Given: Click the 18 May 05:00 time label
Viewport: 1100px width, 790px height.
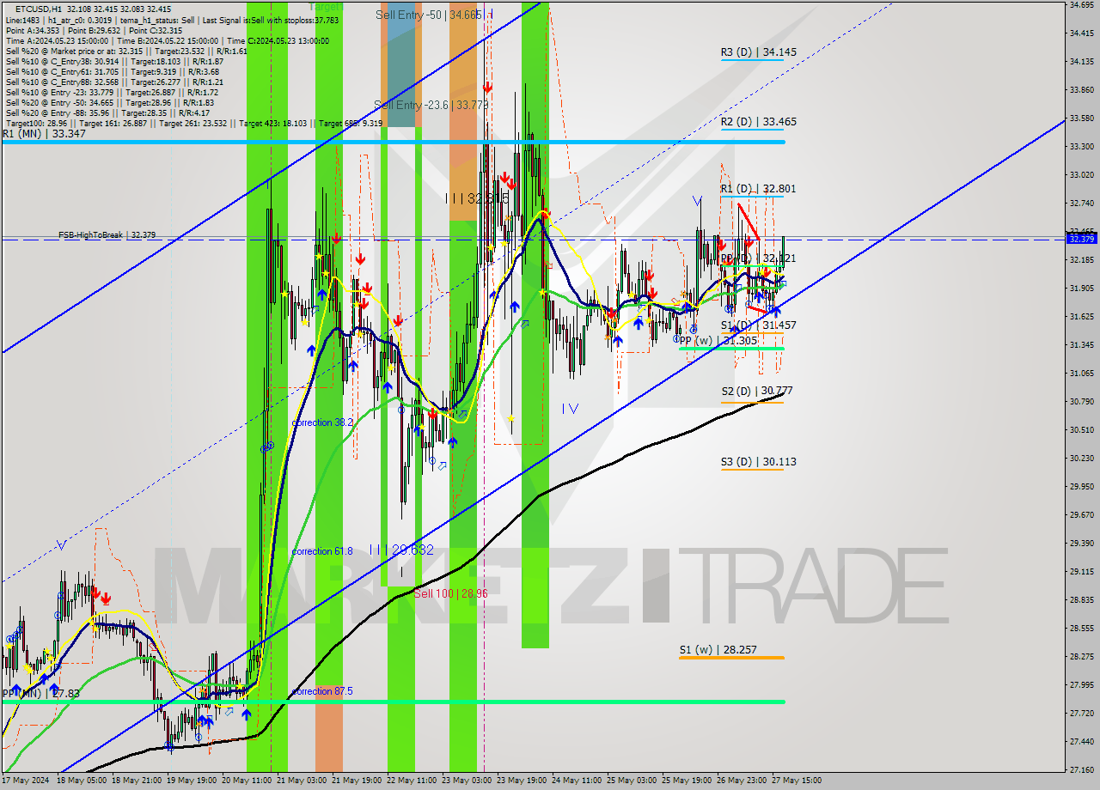Looking at the screenshot, I should tap(81, 781).
